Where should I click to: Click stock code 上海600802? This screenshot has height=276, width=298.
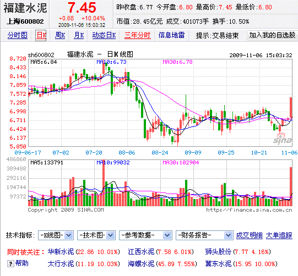coord(25,21)
